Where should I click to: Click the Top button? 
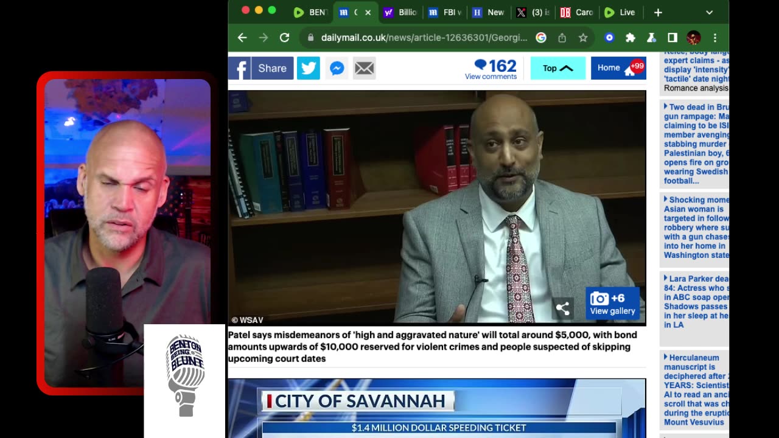558,68
